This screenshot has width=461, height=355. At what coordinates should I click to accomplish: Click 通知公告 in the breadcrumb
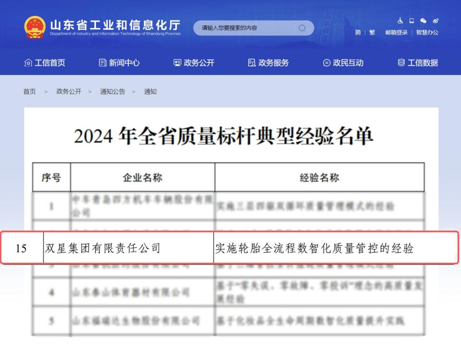(x=112, y=92)
